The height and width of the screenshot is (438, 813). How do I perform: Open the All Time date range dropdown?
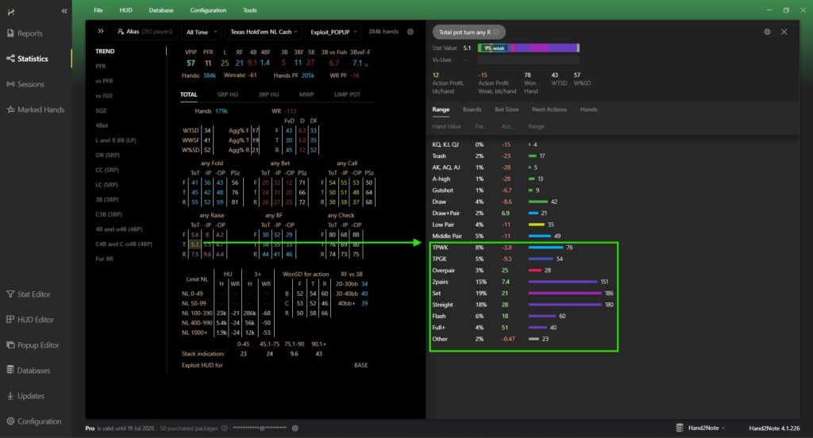[x=200, y=32]
